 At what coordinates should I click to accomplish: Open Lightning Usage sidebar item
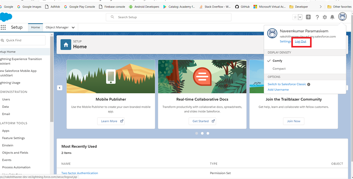click(x=10, y=83)
